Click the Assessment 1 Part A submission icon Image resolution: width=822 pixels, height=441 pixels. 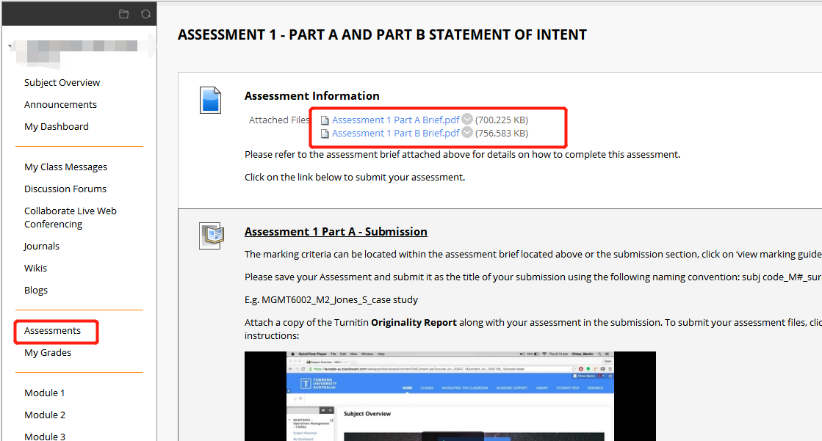[x=212, y=236]
